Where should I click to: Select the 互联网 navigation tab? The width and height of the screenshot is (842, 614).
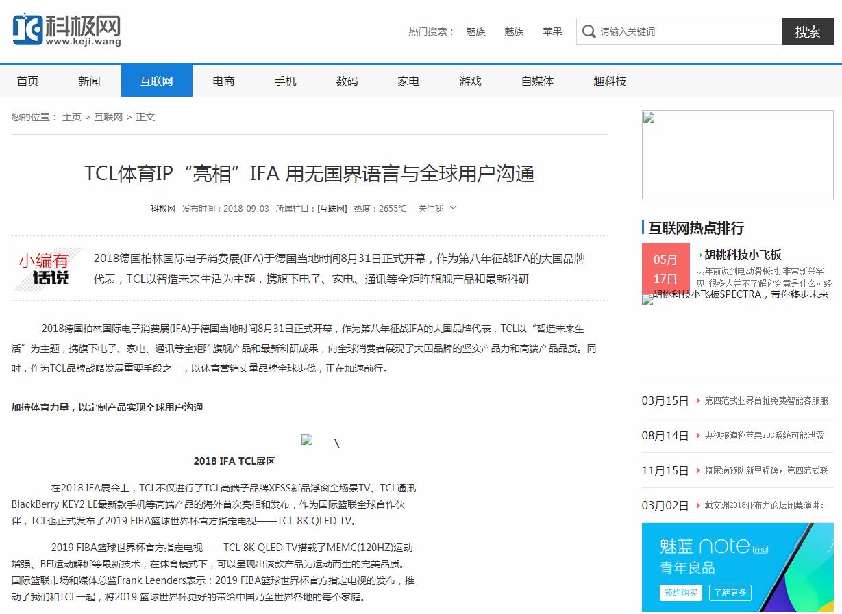[x=157, y=81]
